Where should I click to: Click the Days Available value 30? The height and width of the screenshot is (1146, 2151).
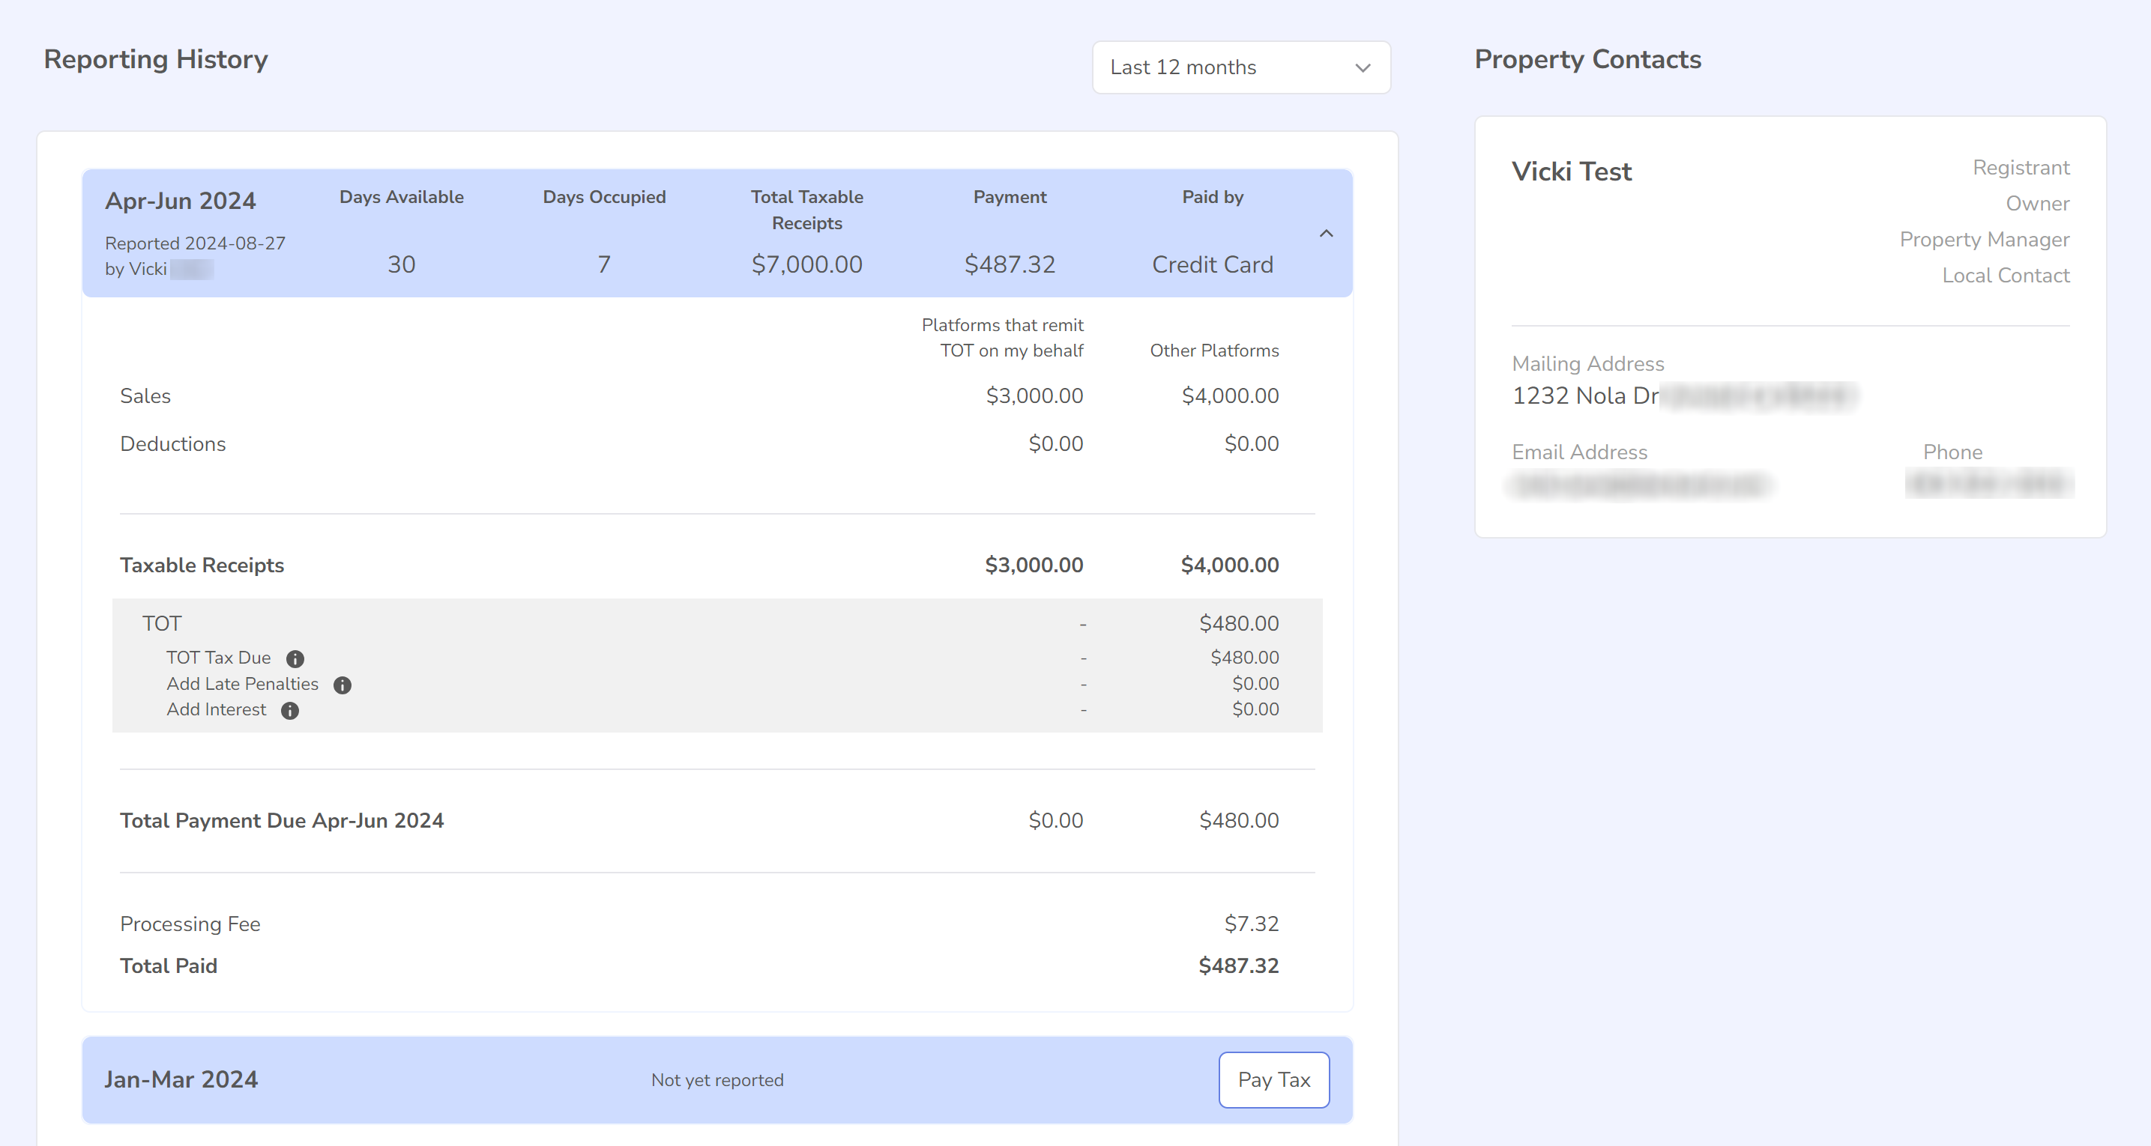[402, 264]
